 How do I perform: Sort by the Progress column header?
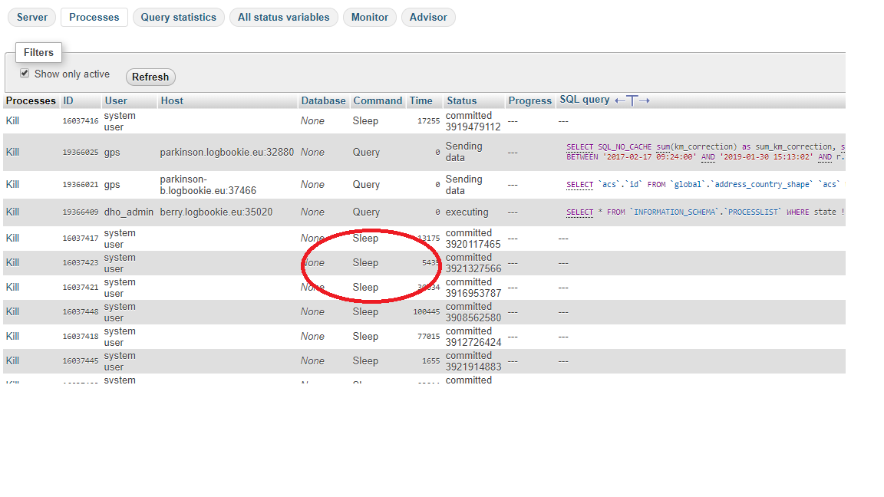(x=530, y=101)
